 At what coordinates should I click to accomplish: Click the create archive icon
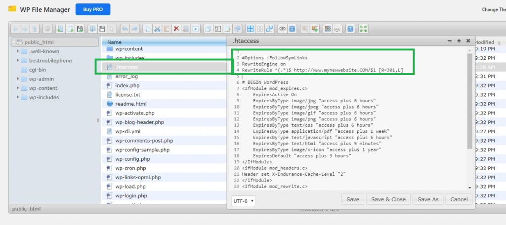[x=315, y=29]
